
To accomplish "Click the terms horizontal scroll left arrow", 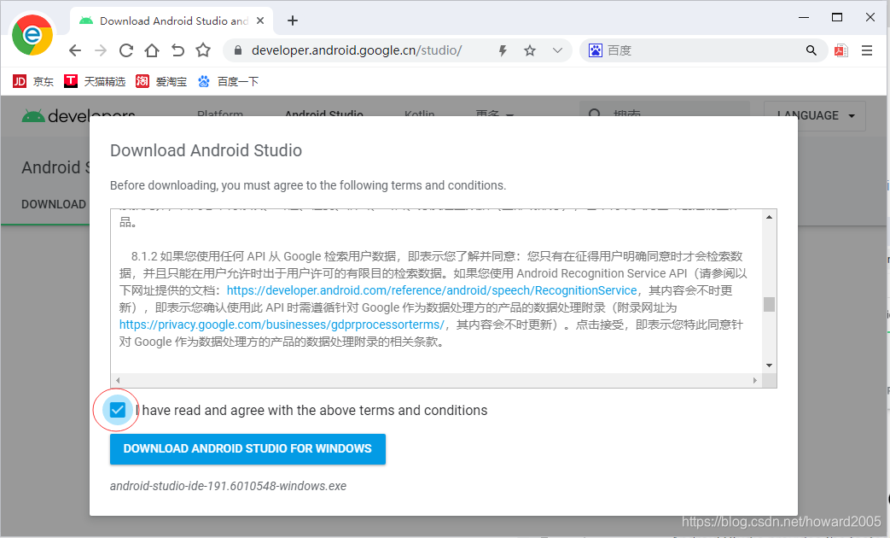I will click(x=118, y=380).
